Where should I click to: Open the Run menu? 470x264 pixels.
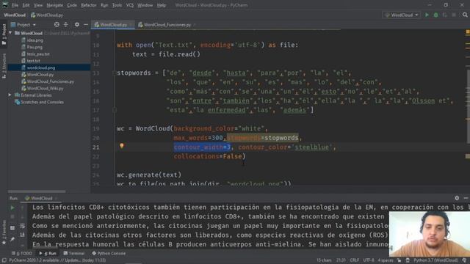pyautogui.click(x=104, y=5)
